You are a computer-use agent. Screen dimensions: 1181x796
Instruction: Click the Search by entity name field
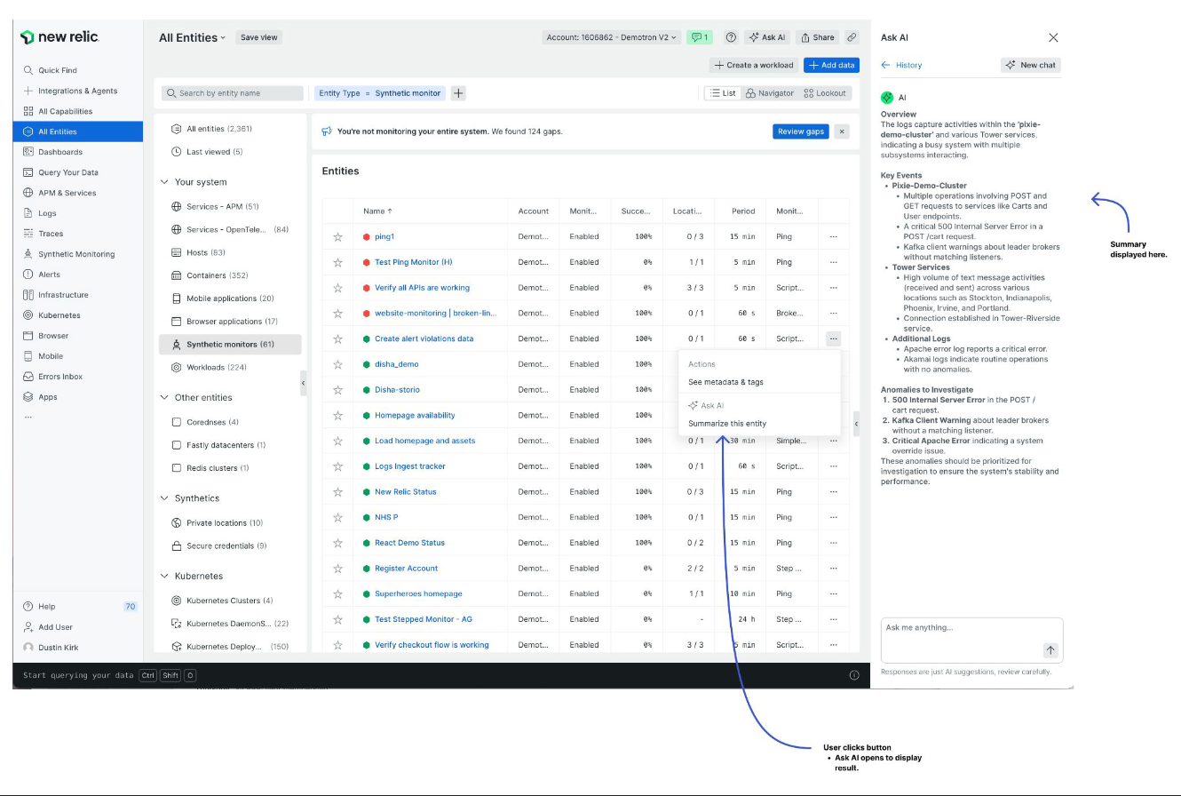click(x=233, y=93)
